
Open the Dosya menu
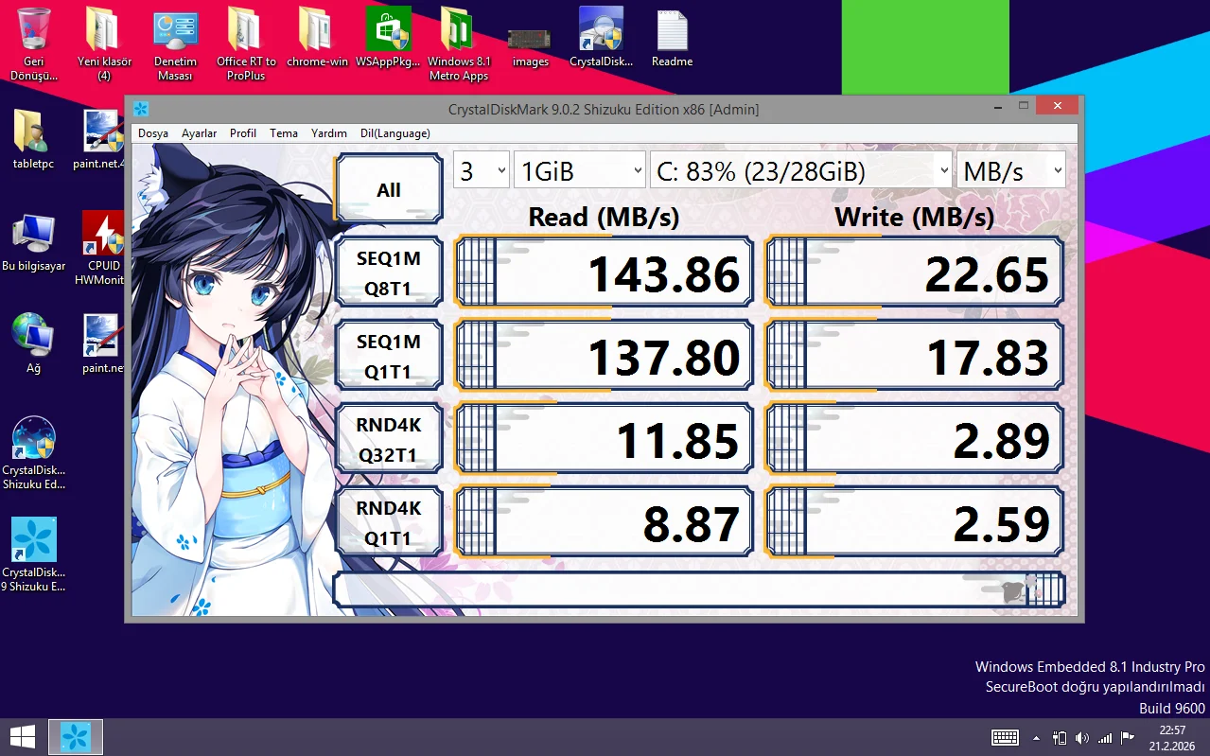pos(153,133)
